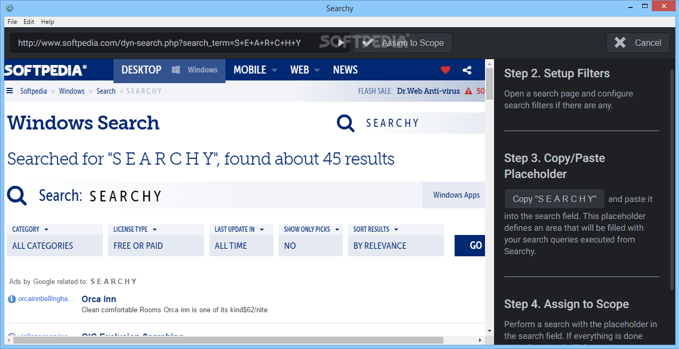Click the orcainnbellingha... ad URL
679x349 pixels.
point(46,299)
